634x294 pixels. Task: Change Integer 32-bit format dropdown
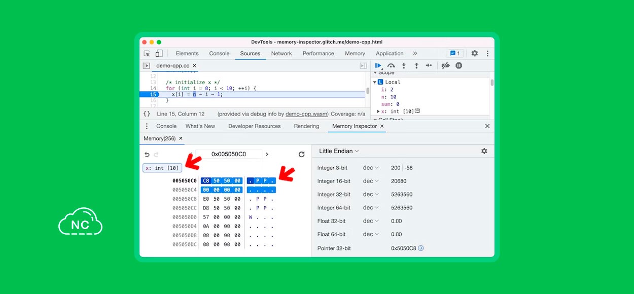pos(371,194)
